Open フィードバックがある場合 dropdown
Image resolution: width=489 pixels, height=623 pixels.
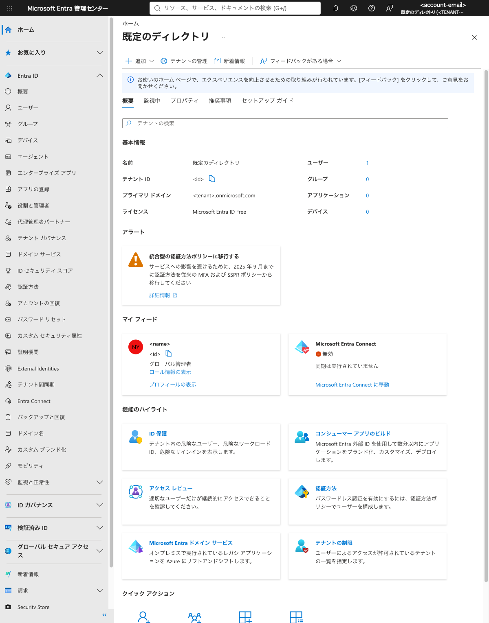tap(301, 61)
